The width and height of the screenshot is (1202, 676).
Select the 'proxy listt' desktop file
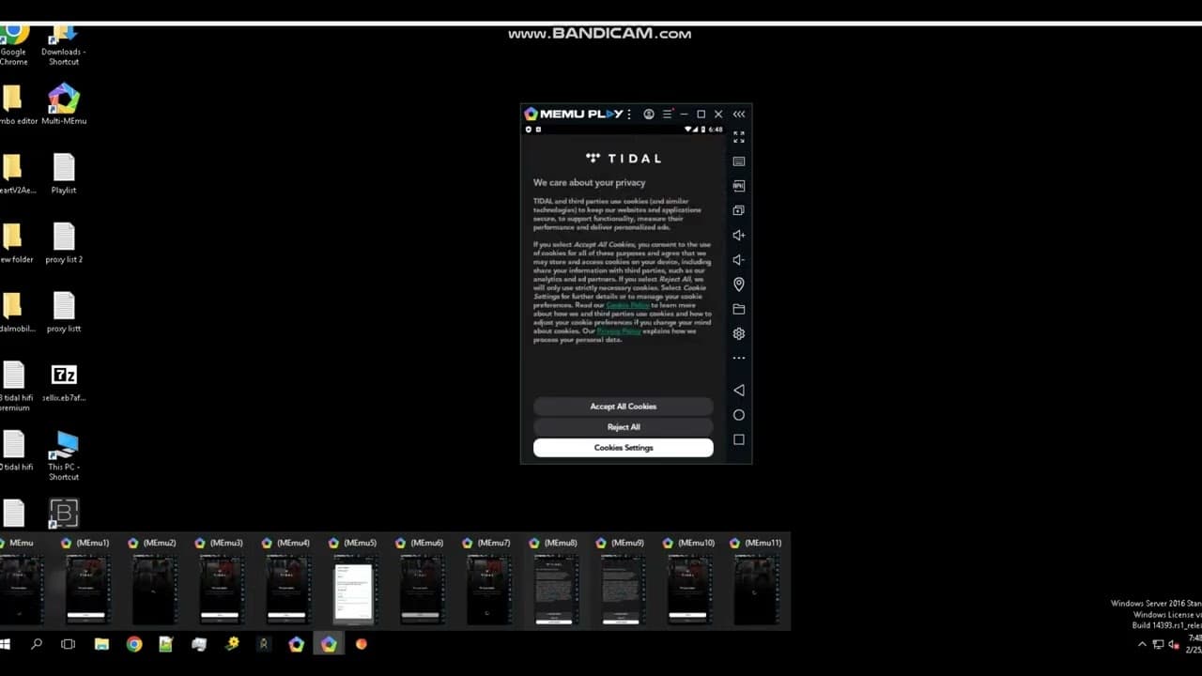[x=64, y=313]
